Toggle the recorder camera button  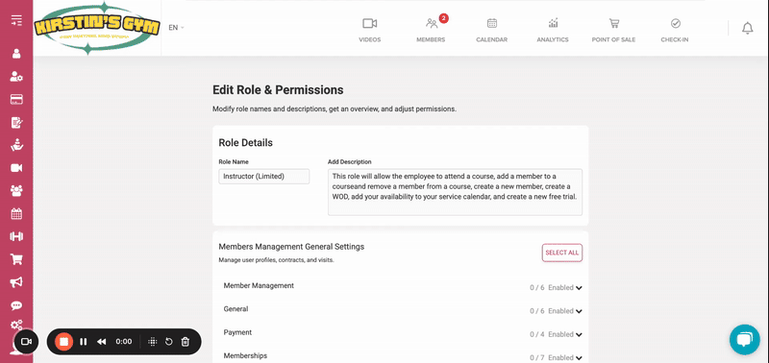point(27,342)
